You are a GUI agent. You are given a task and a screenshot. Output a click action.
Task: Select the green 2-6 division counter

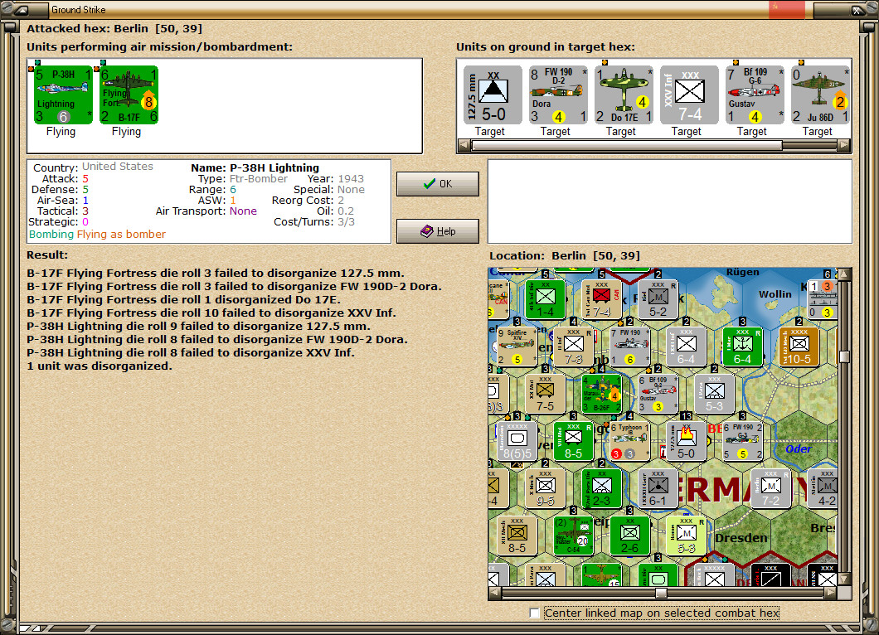pyautogui.click(x=629, y=536)
